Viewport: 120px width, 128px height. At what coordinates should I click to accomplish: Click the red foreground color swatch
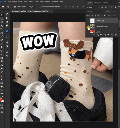point(1,99)
